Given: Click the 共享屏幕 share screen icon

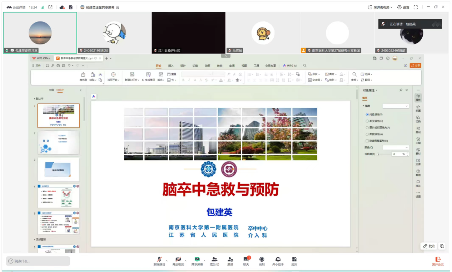Looking at the screenshot, I should click(x=197, y=259).
